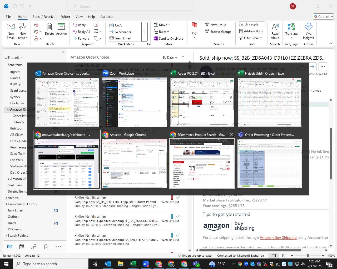Expand Search Folders
The image size is (337, 269).
pos(6,236)
